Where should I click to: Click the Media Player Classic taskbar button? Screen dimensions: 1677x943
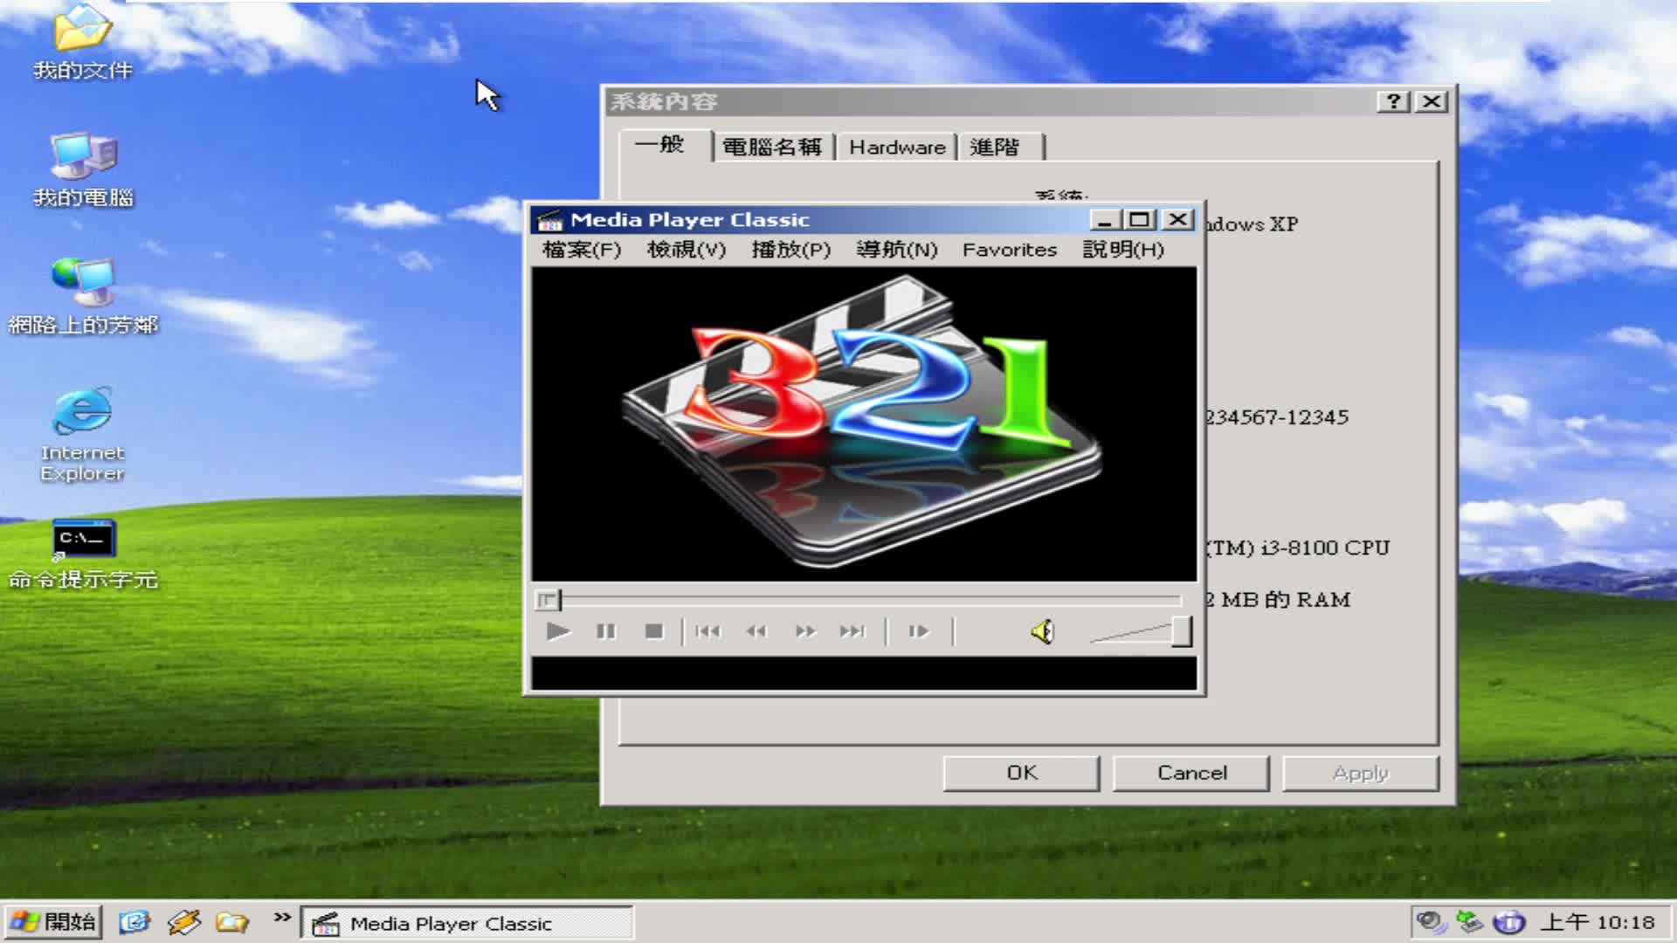click(467, 923)
